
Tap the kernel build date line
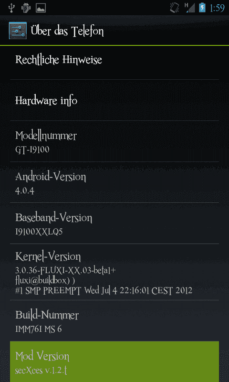pyautogui.click(x=104, y=290)
